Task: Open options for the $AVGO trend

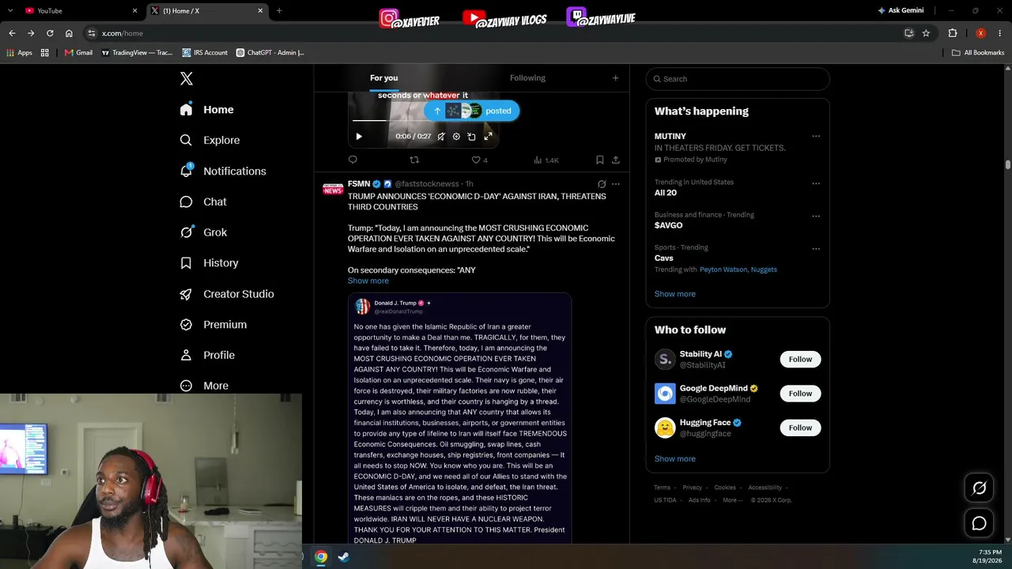Action: (x=816, y=216)
